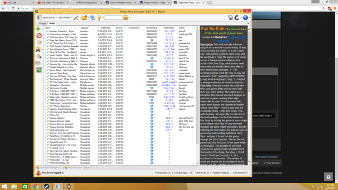Expand the New Profile dropdown arrow
Image resolution: width=338 pixels, height=190 pixels.
click(72, 18)
